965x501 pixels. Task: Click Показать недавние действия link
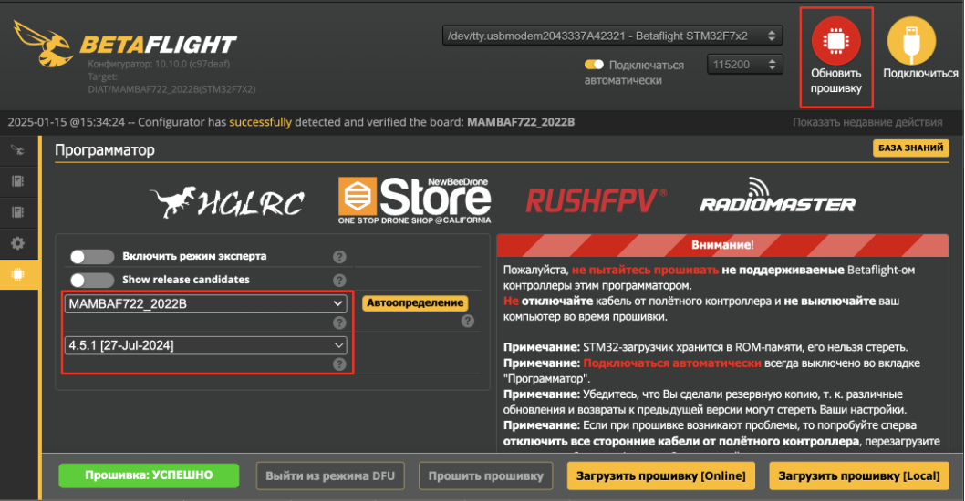click(866, 122)
